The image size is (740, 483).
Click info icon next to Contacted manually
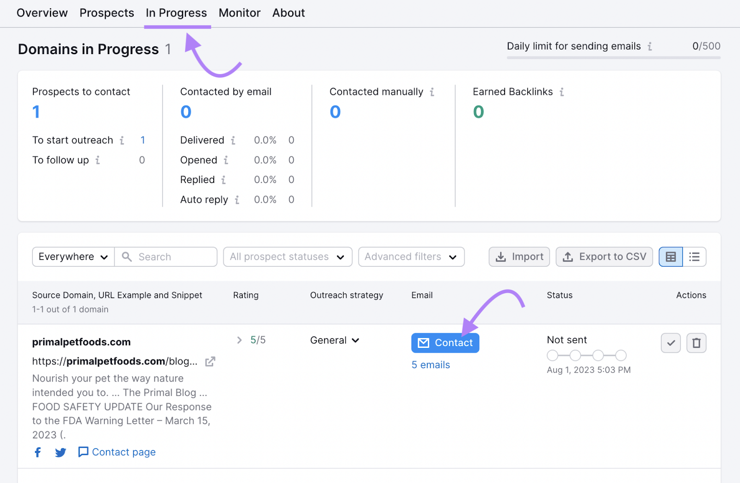[432, 92]
